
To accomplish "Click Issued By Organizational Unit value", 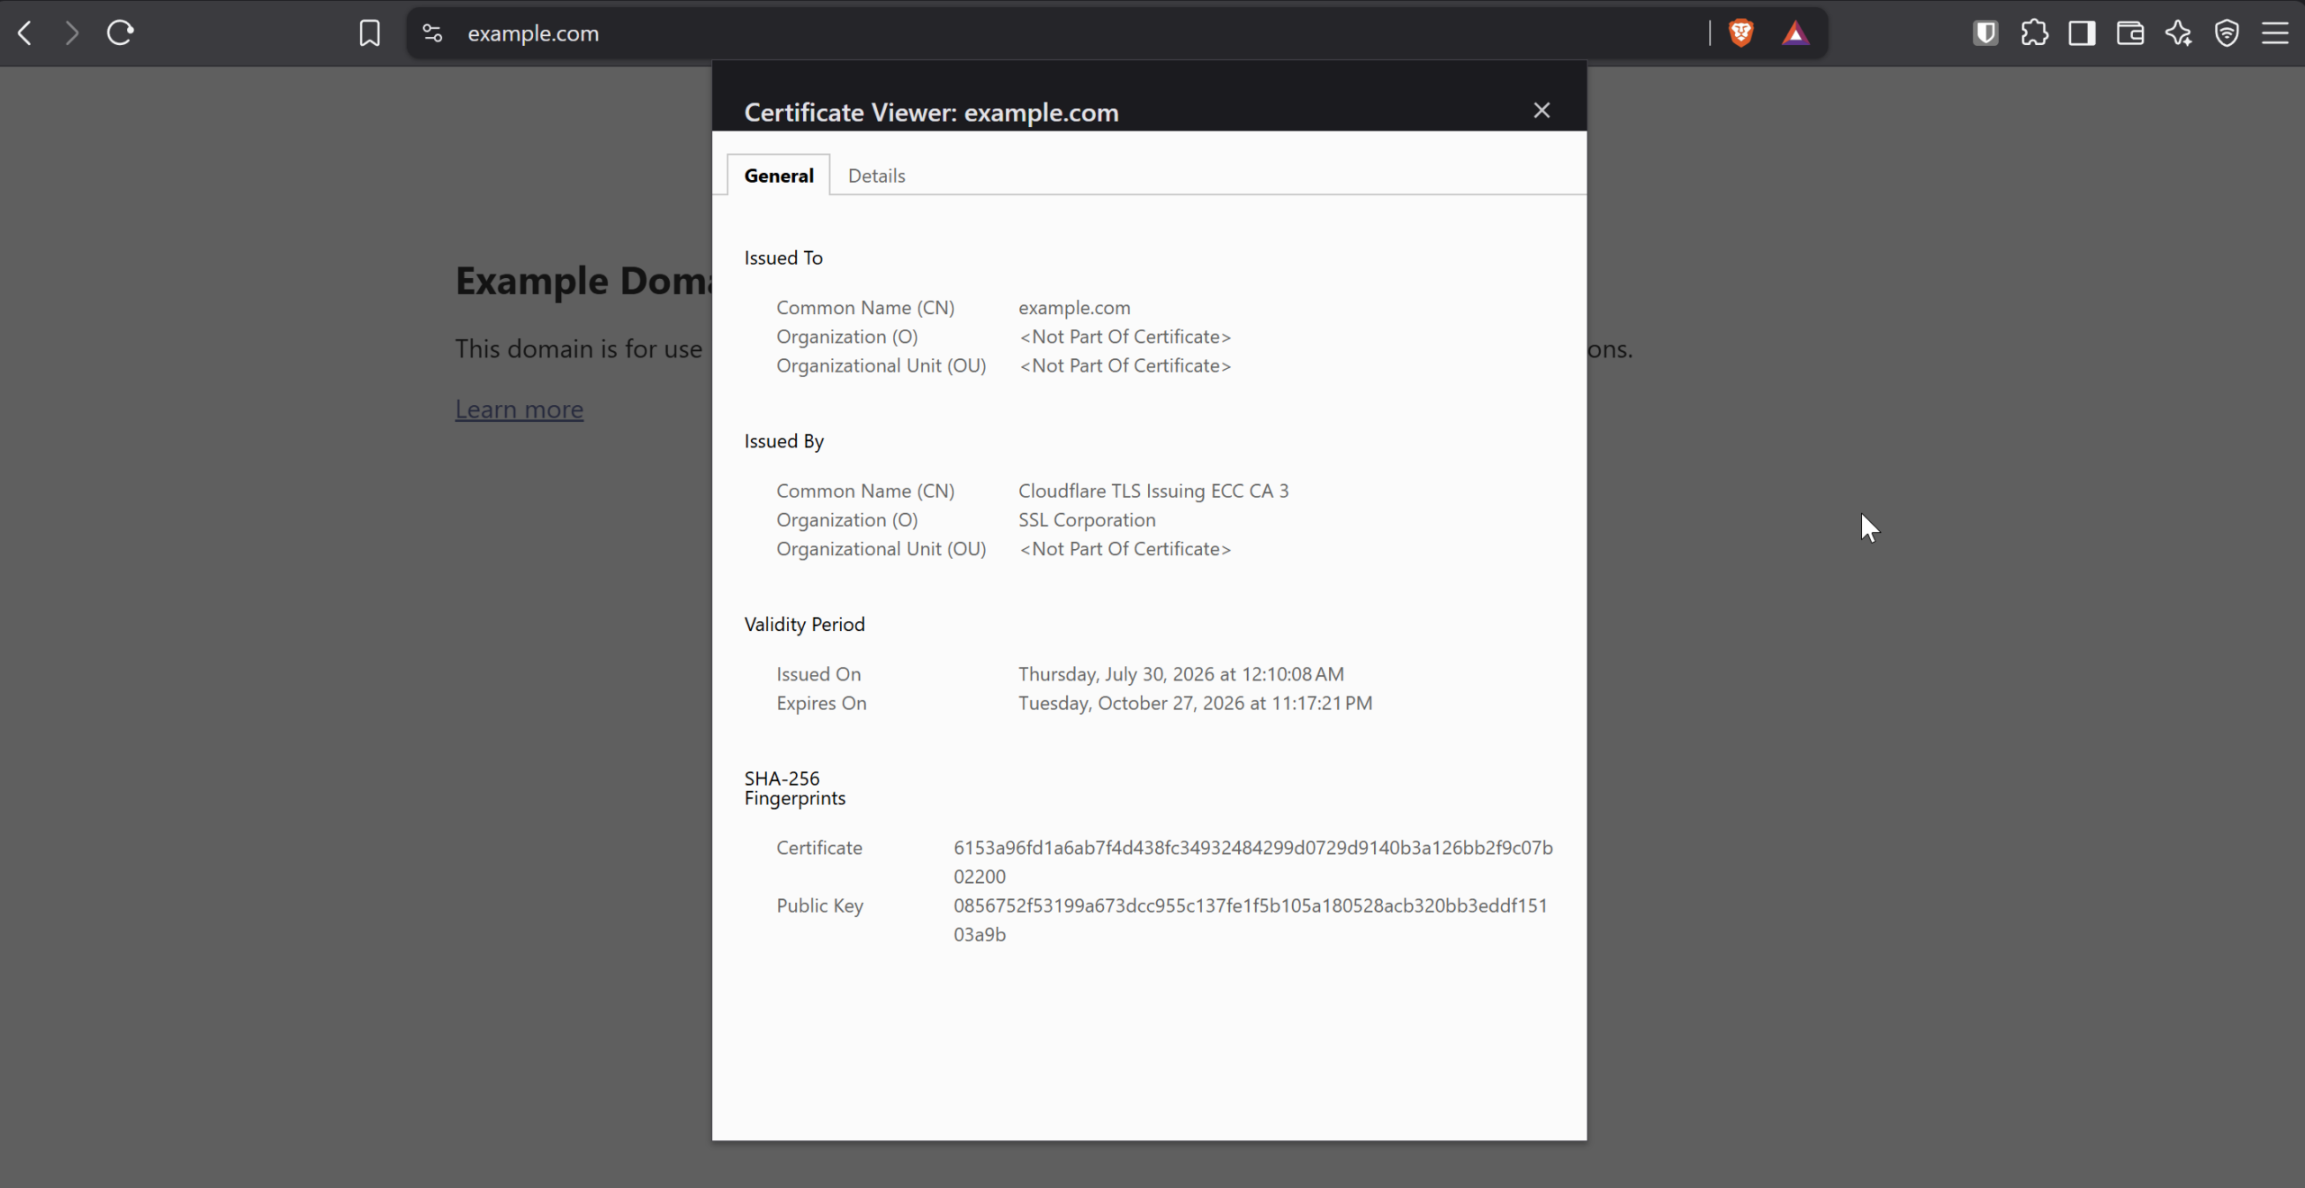I will point(1125,549).
